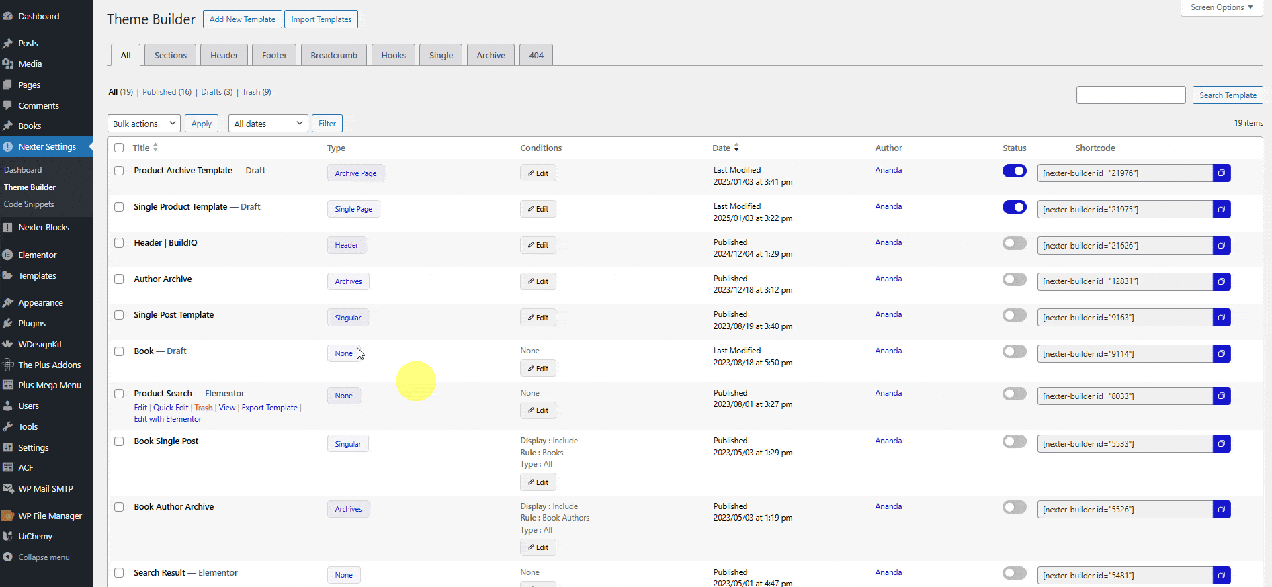Screen dimensions: 1272x587
Task: Click the Comments bubble icon
Action: (x=8, y=105)
